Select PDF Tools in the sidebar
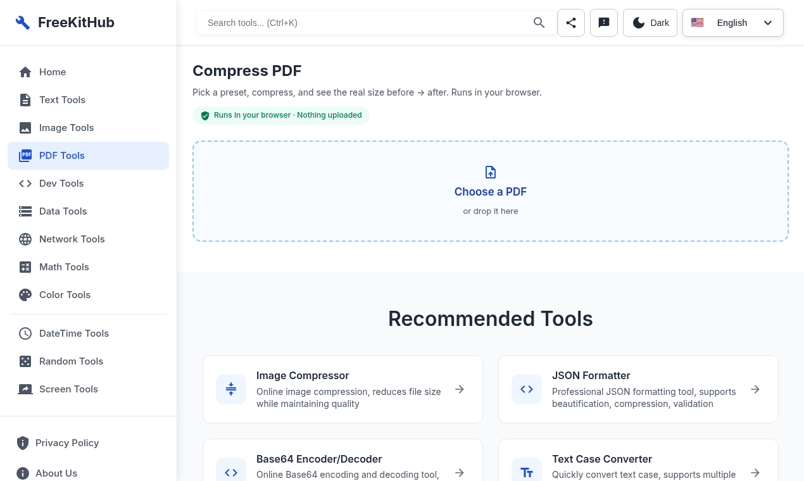 point(88,156)
